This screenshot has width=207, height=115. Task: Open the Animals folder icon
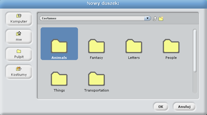(x=59, y=46)
